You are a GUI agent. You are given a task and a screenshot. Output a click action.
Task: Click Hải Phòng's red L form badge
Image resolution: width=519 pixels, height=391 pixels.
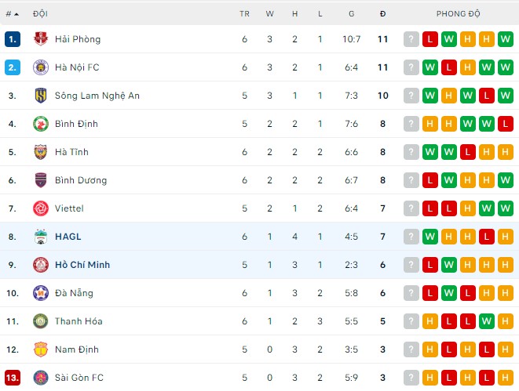pyautogui.click(x=430, y=39)
